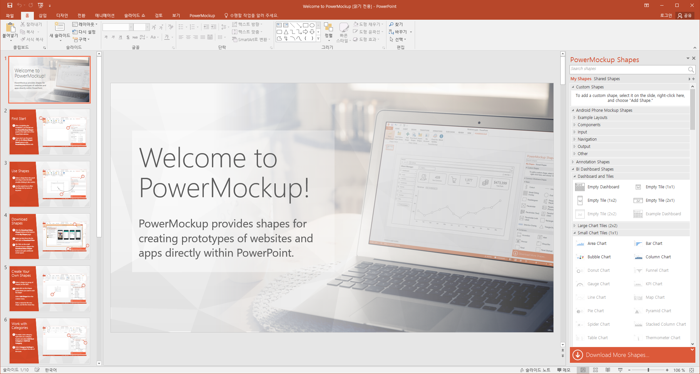Click Download More Shapes button
This screenshot has height=374, width=700.
click(x=617, y=355)
